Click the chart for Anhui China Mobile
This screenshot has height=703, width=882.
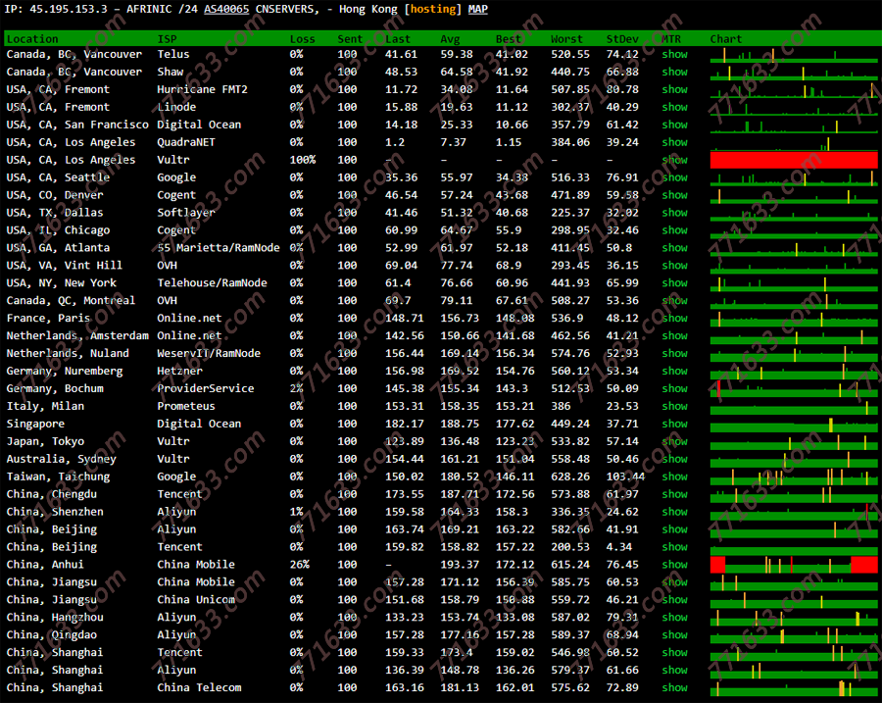tap(794, 565)
